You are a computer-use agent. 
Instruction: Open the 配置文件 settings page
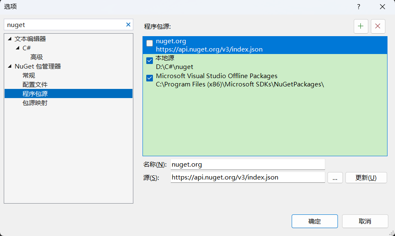pyautogui.click(x=35, y=85)
